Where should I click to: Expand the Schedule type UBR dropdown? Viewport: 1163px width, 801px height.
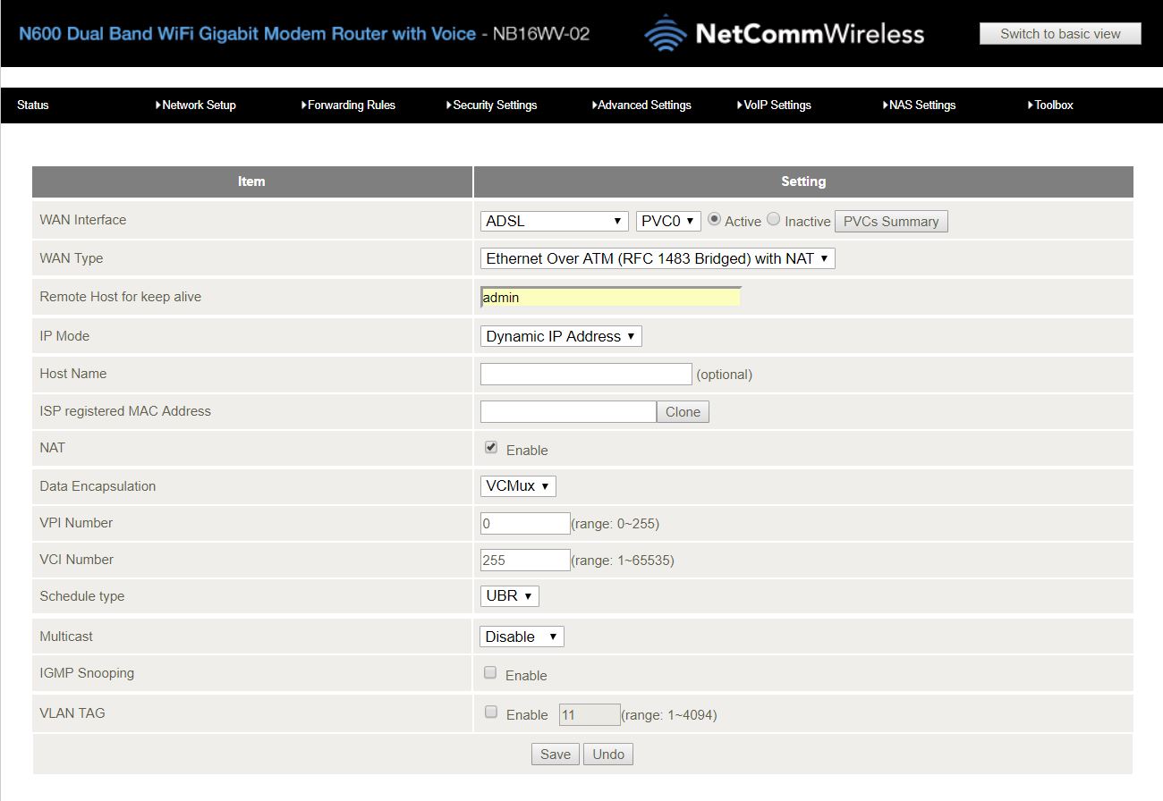coord(510,595)
